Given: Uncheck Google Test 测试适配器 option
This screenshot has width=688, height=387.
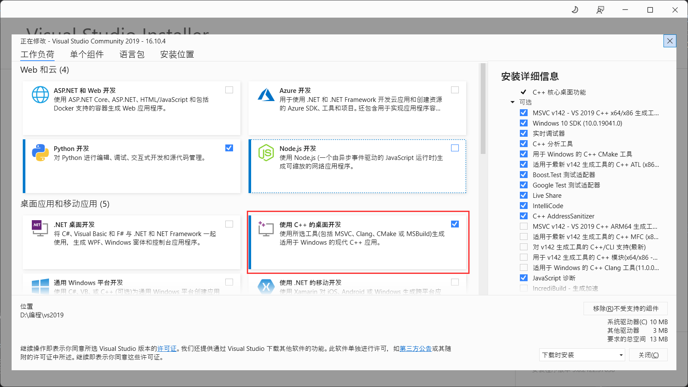Looking at the screenshot, I should click(524, 185).
